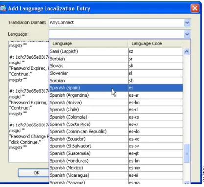Select the Spanish (Dominican Republic) entry

pos(116,131)
